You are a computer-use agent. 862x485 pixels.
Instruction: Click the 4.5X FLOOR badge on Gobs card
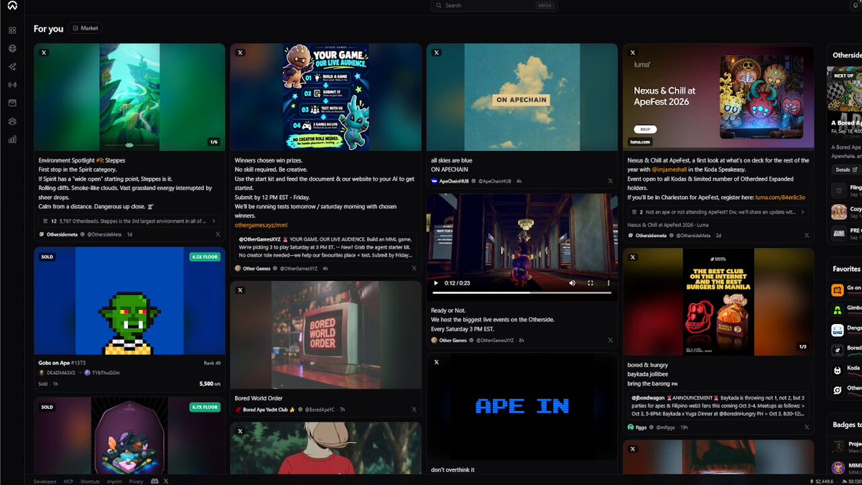pos(205,257)
